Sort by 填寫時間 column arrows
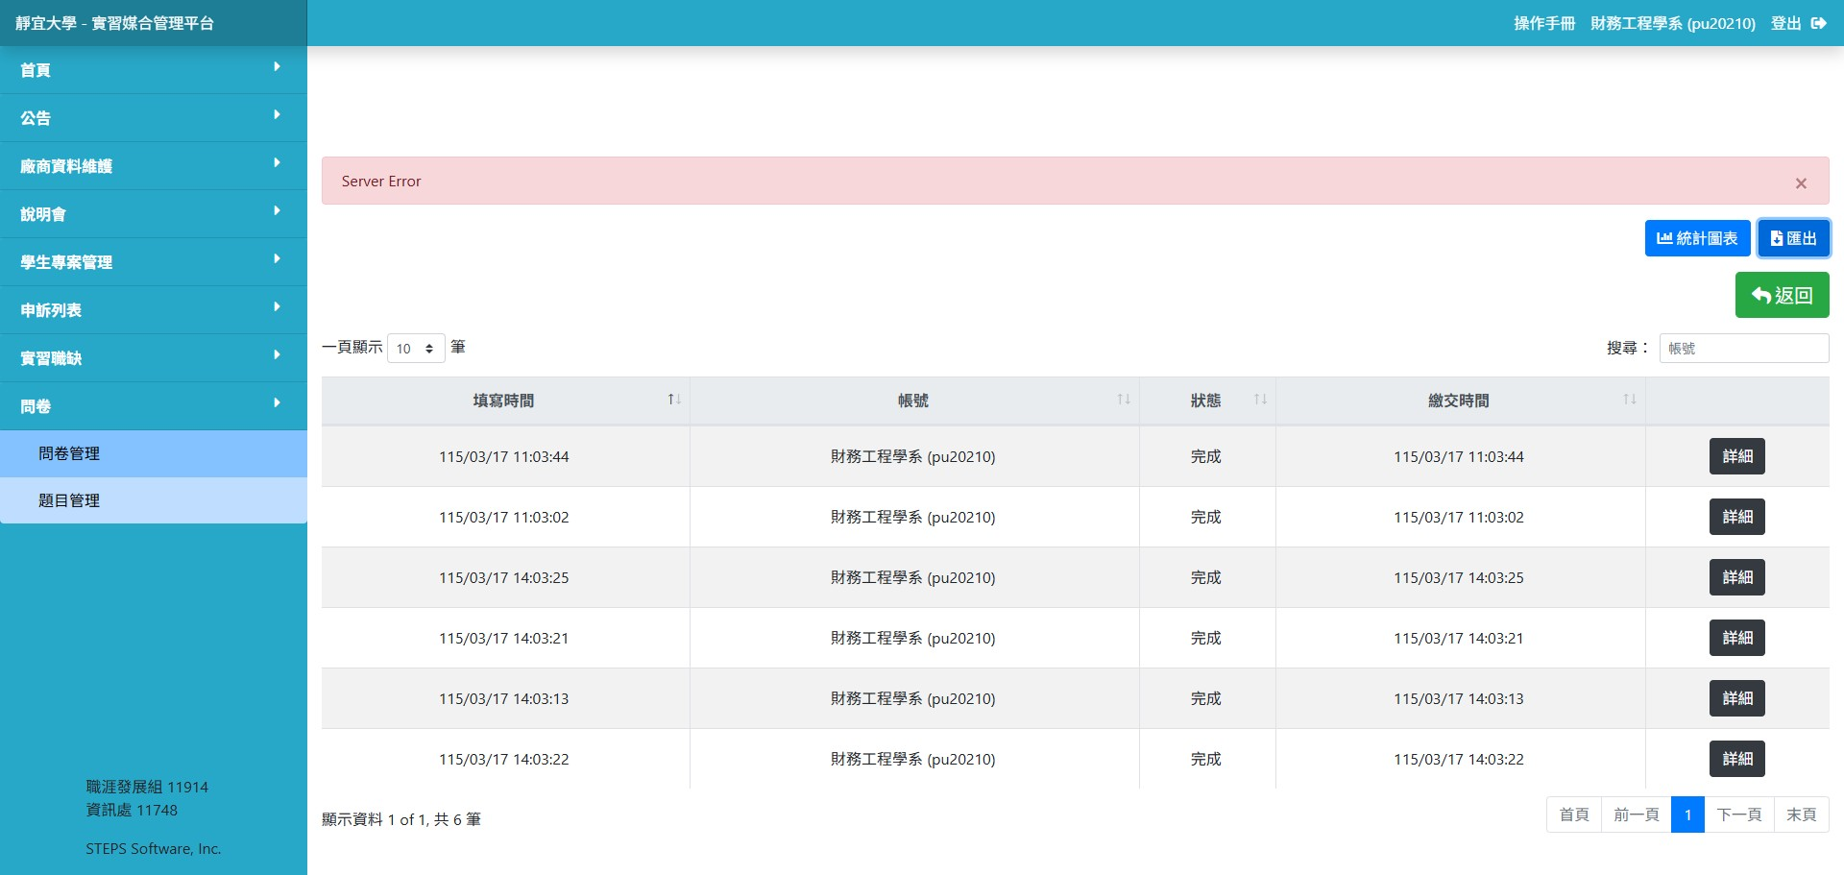This screenshot has height=875, width=1844. pyautogui.click(x=674, y=400)
